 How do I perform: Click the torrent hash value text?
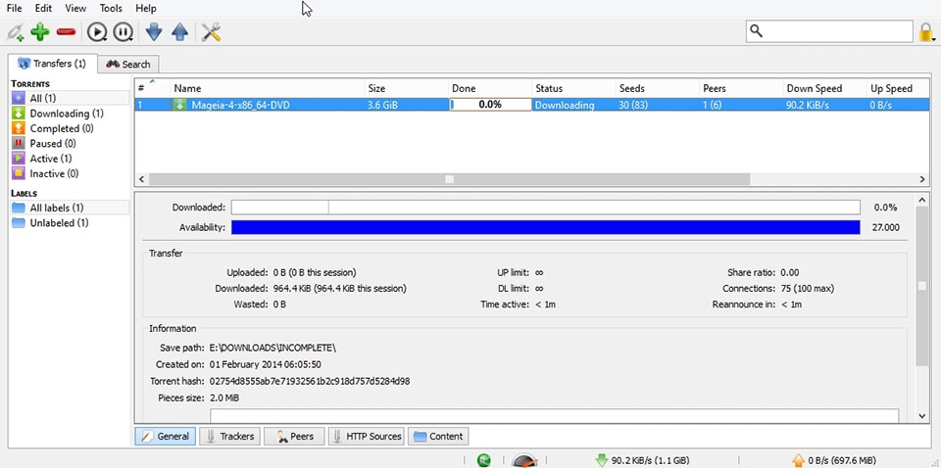point(310,381)
